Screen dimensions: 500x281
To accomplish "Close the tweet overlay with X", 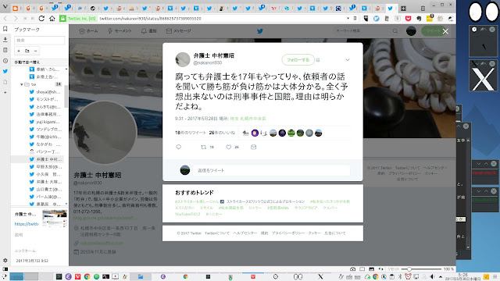I will click(x=445, y=31).
